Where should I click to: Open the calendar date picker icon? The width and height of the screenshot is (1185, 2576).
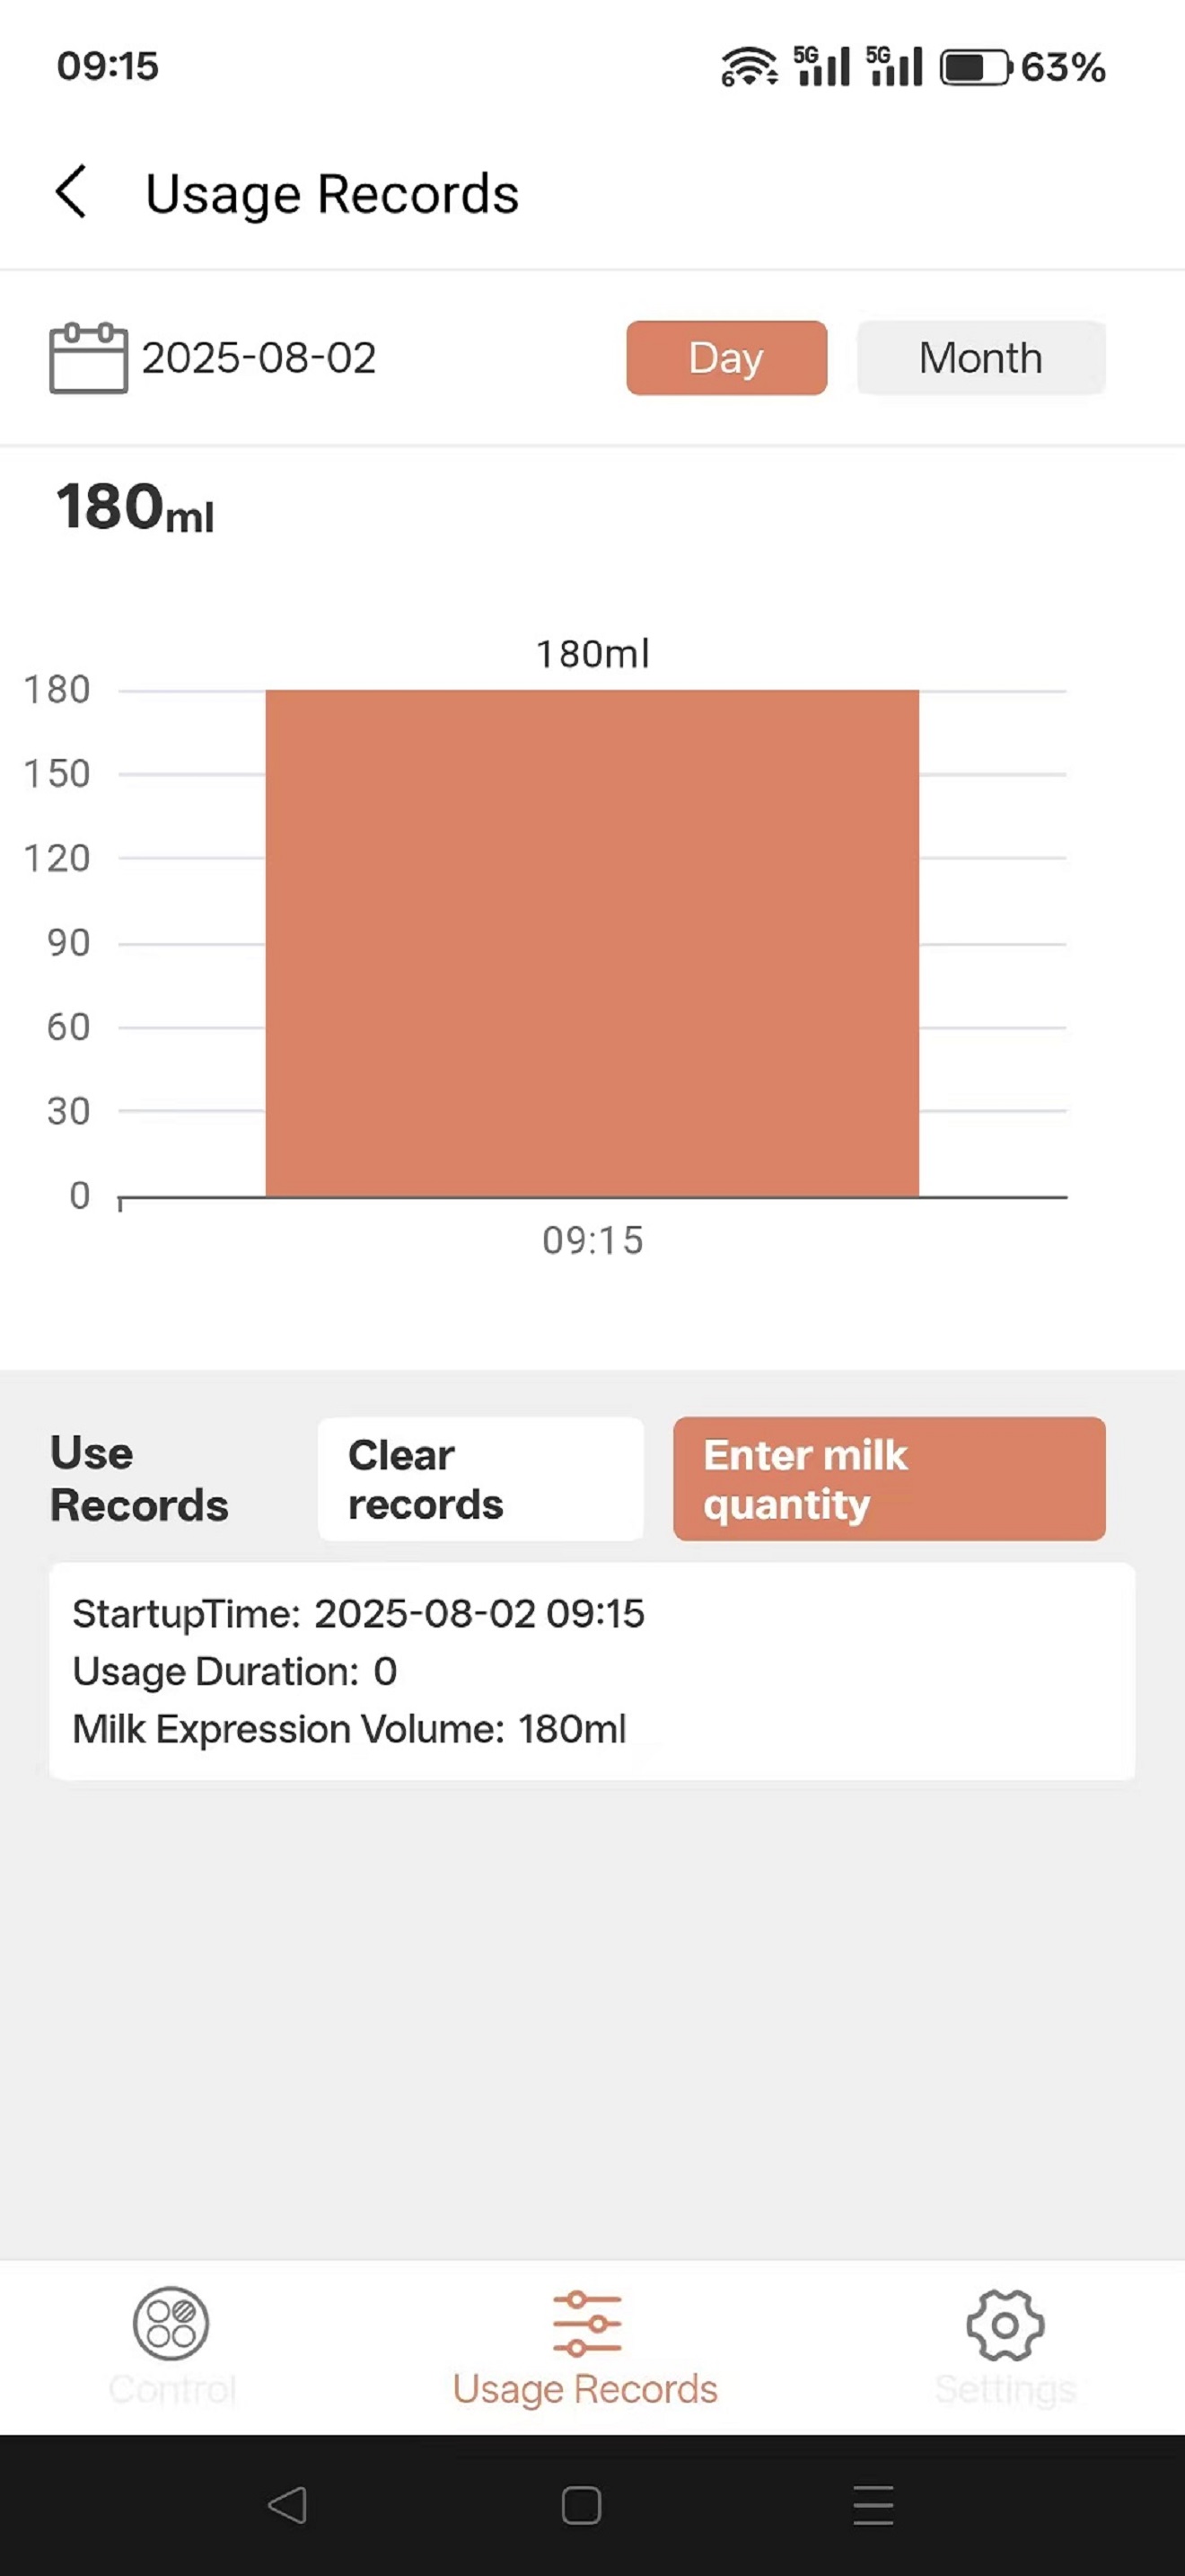(x=88, y=358)
